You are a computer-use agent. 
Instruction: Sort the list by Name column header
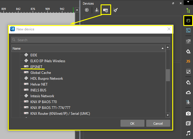[x=88, y=48]
